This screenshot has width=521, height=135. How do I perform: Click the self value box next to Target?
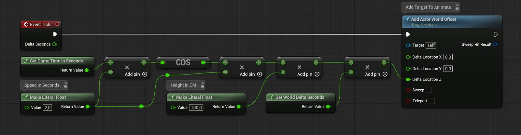(431, 45)
